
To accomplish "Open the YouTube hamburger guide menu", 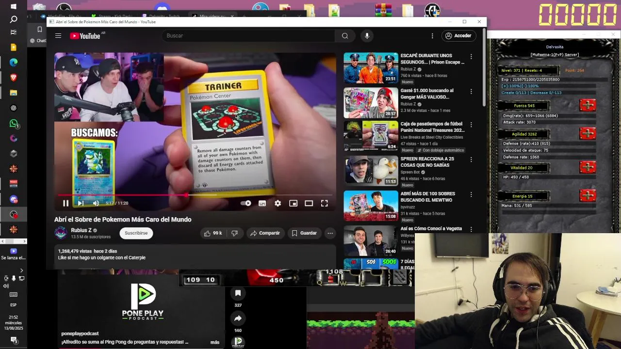I will click(58, 36).
